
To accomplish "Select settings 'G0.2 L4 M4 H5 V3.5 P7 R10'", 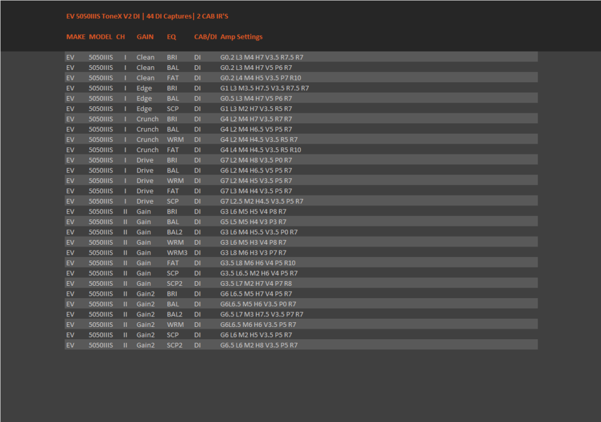I will [x=261, y=78].
